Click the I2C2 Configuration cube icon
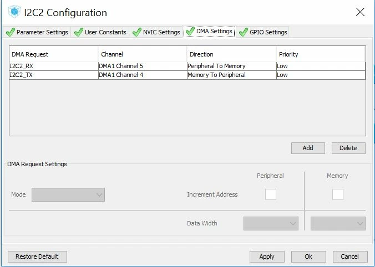The image size is (375, 267). (x=14, y=12)
